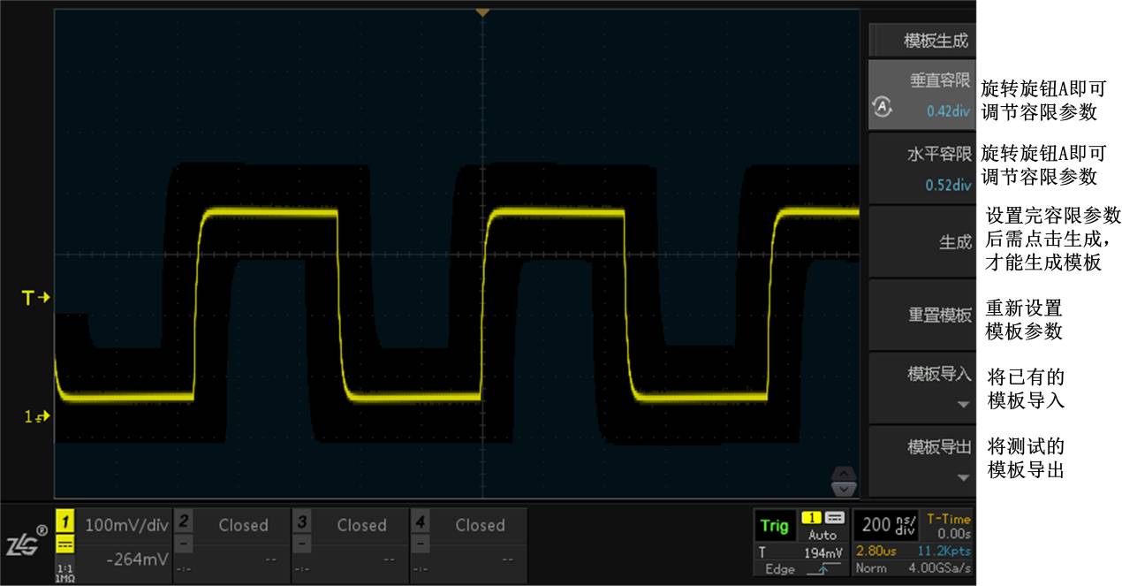Expand the 模板导入 template import menu
1122x586 pixels.
click(x=921, y=387)
